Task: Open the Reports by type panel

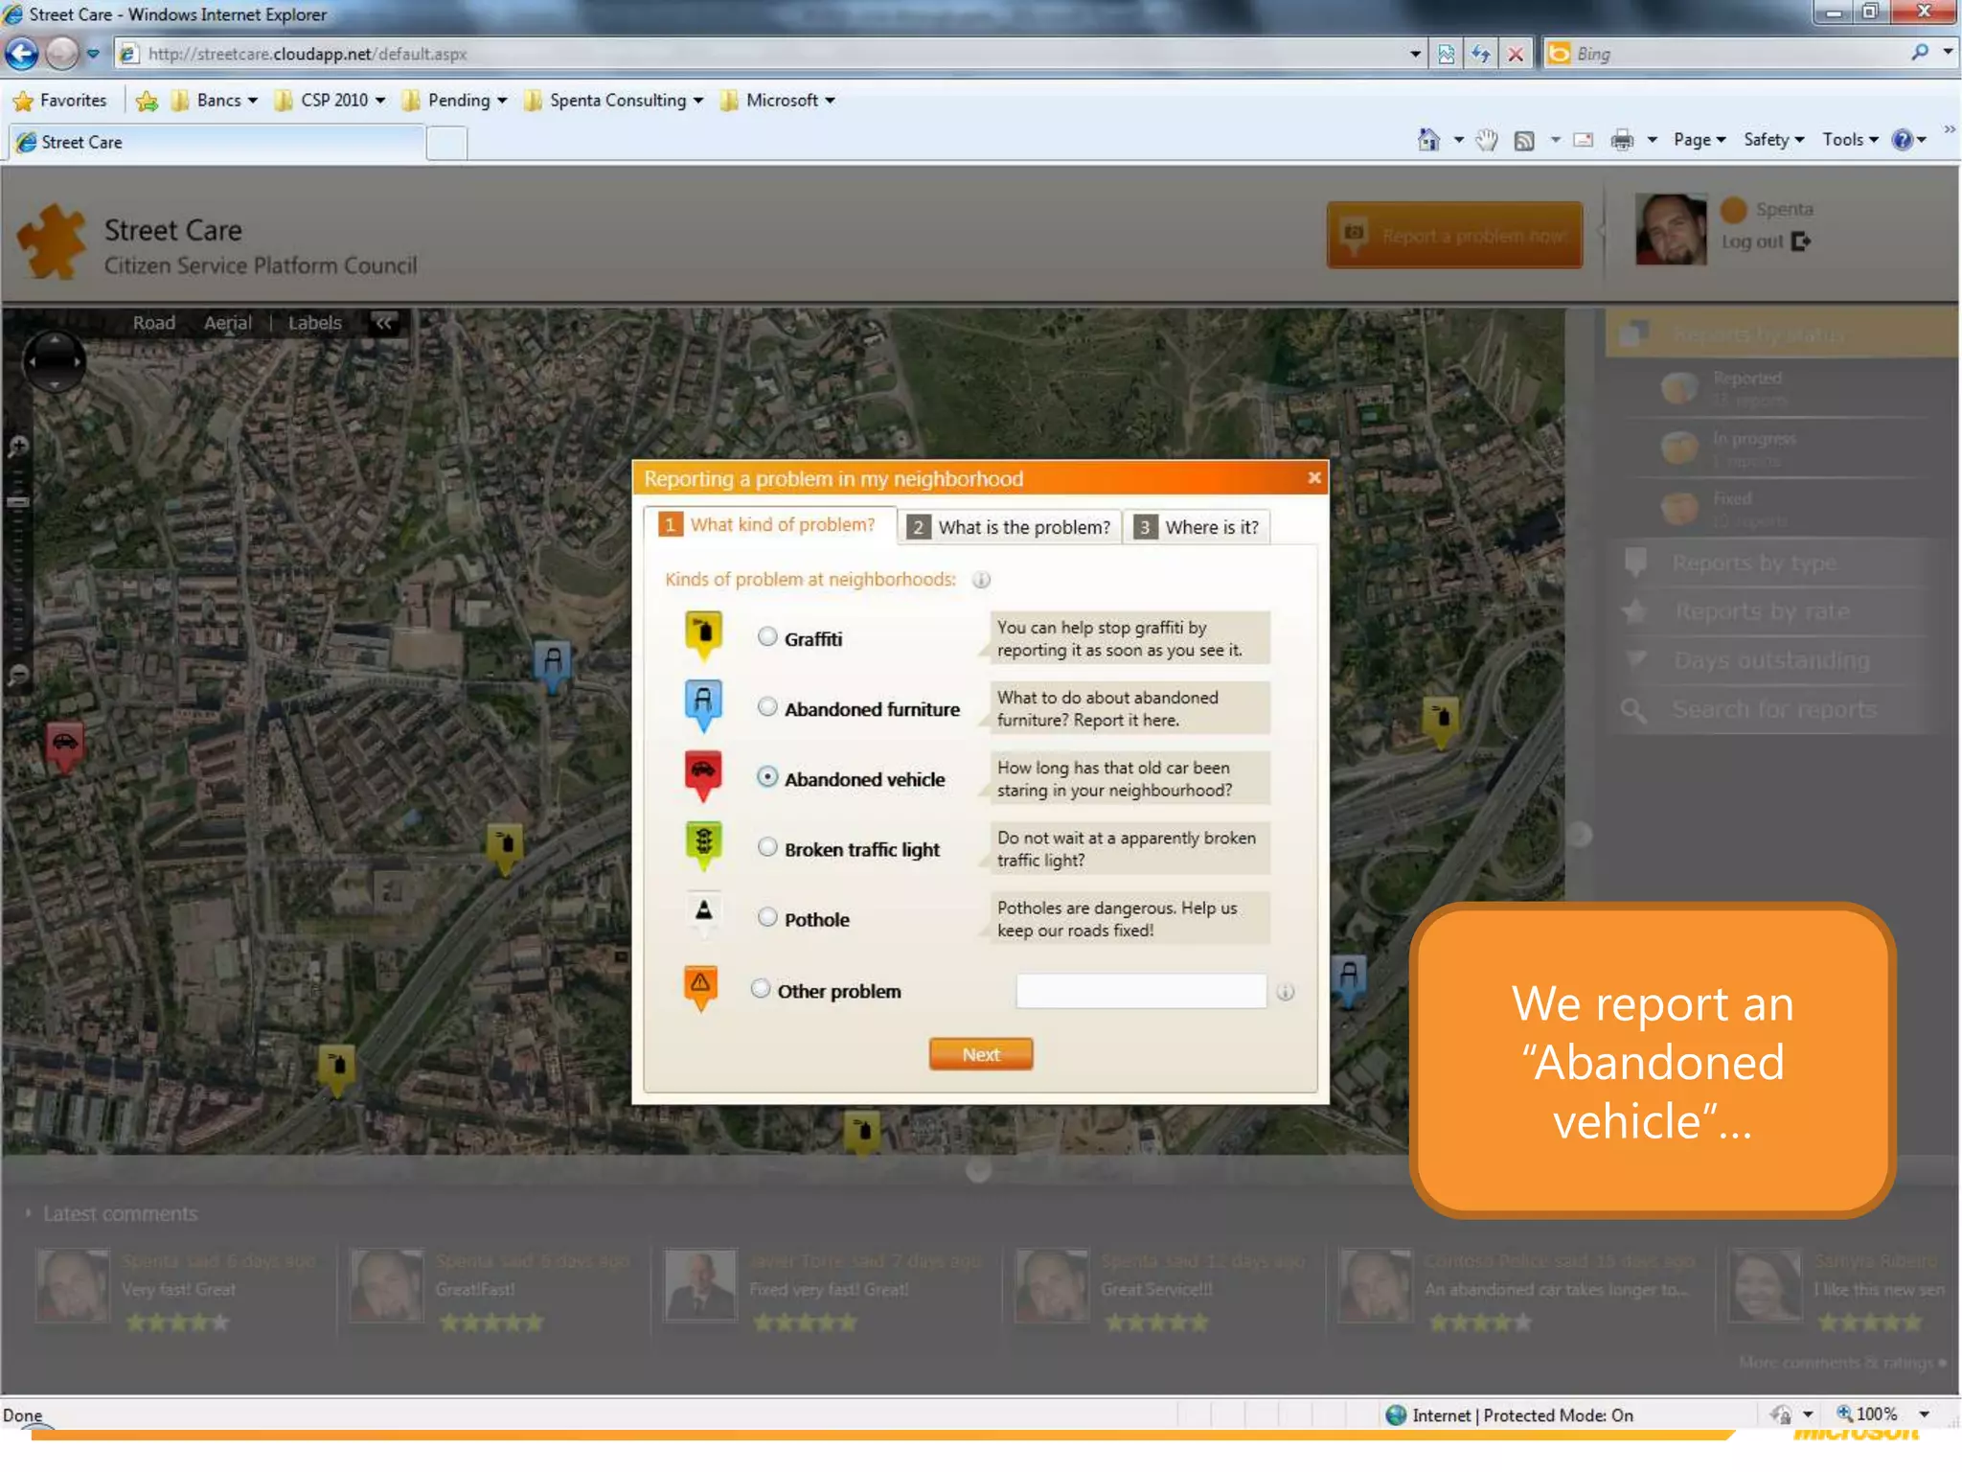Action: pyautogui.click(x=1753, y=563)
